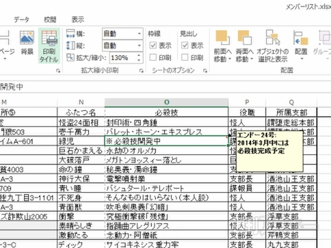Click the 横 width scaling icon

[x=70, y=34]
